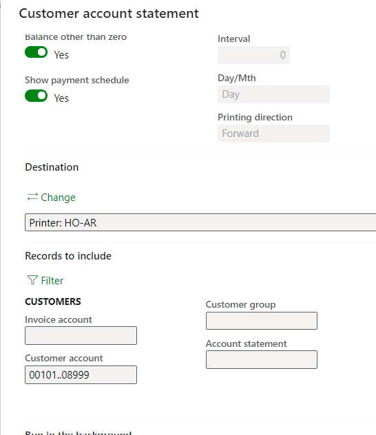Viewport: 376px width, 435px height.
Task: Click Yes label beside Show payment schedule toggle
Action: [61, 98]
